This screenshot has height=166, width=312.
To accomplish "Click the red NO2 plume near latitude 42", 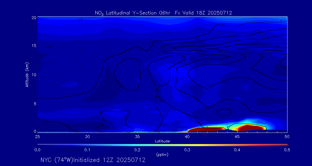I will 207,130.
